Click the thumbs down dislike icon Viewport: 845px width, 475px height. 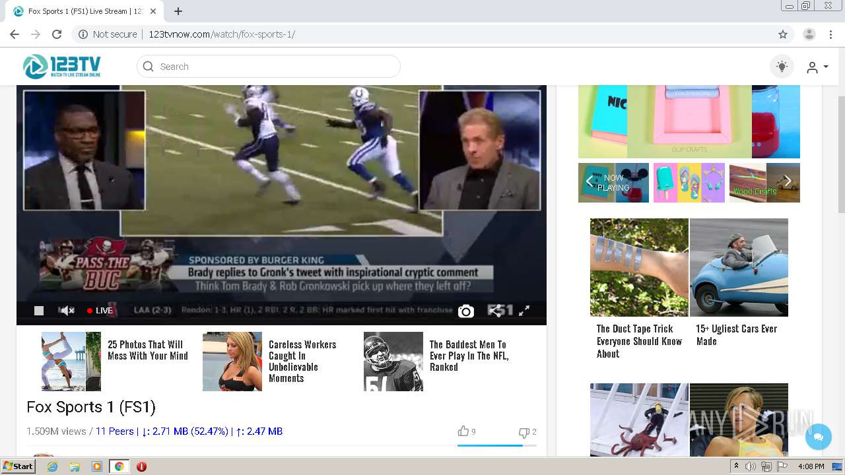click(524, 432)
